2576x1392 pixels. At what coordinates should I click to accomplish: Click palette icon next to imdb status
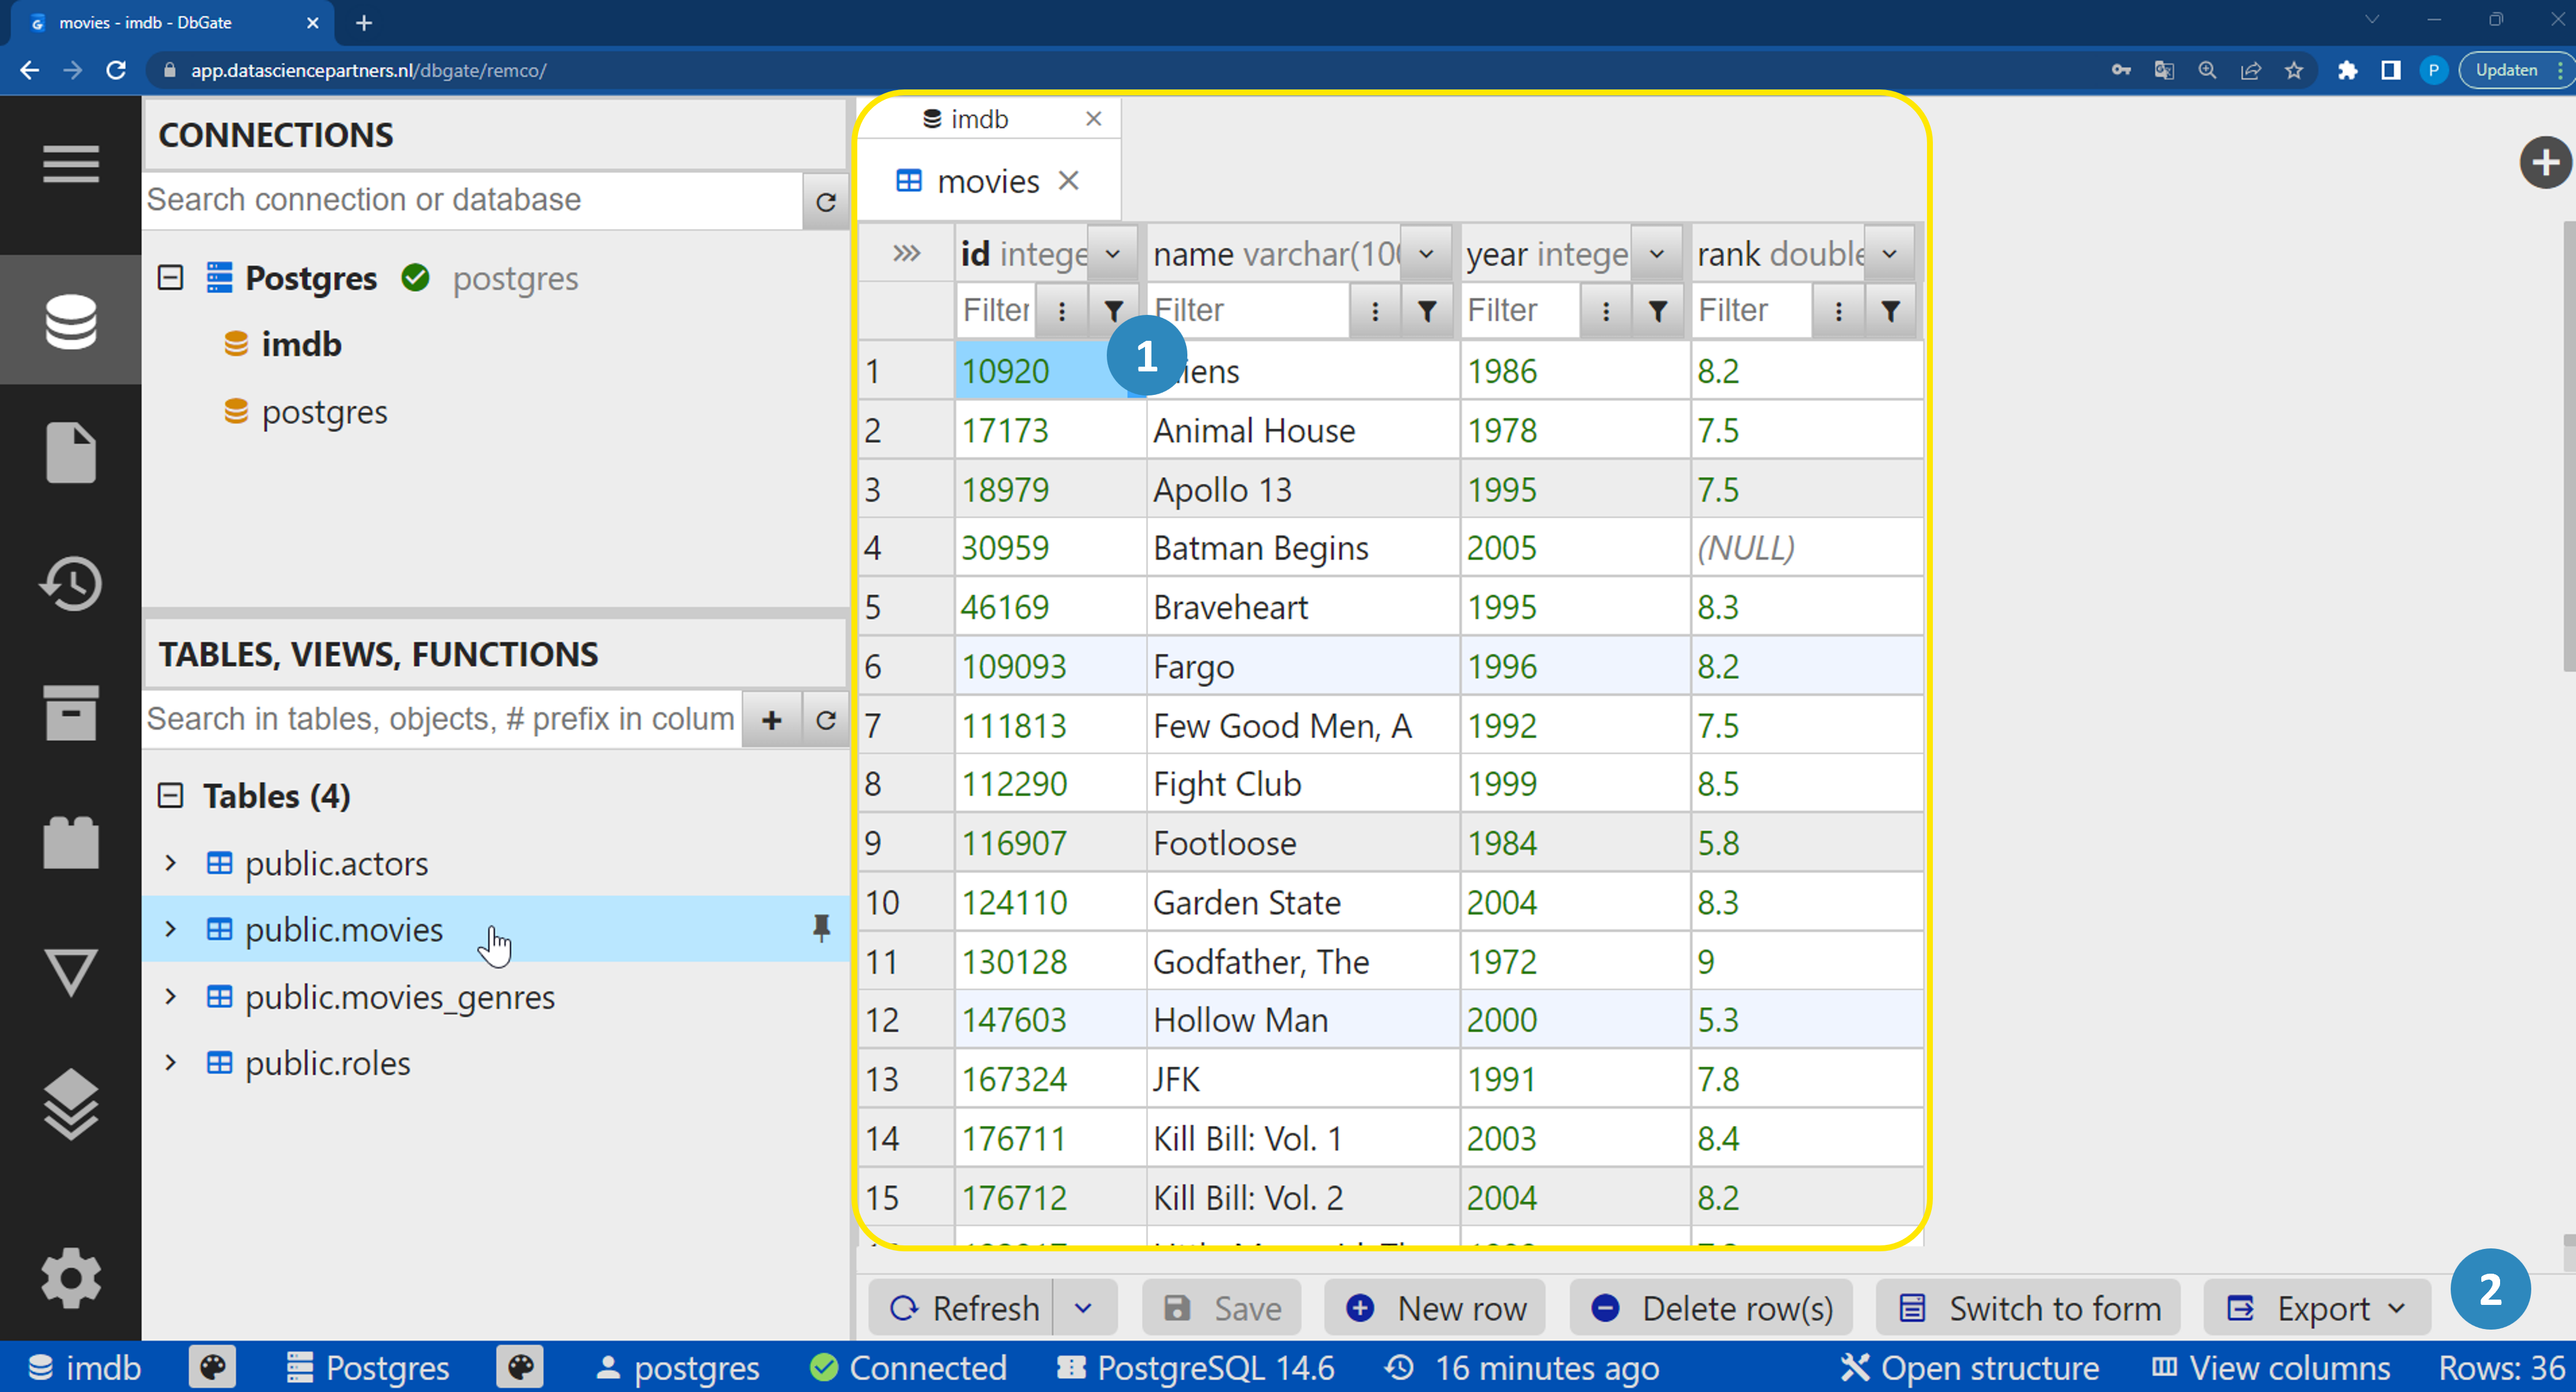[212, 1366]
